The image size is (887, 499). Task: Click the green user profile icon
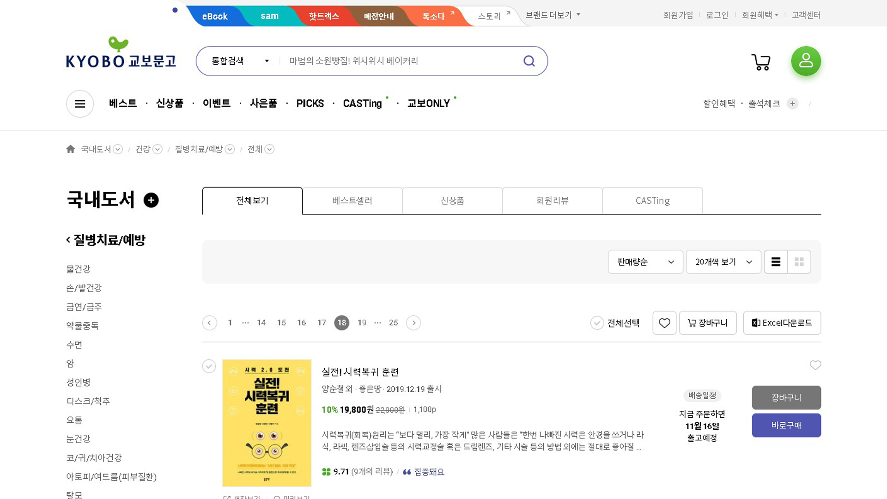(x=806, y=61)
